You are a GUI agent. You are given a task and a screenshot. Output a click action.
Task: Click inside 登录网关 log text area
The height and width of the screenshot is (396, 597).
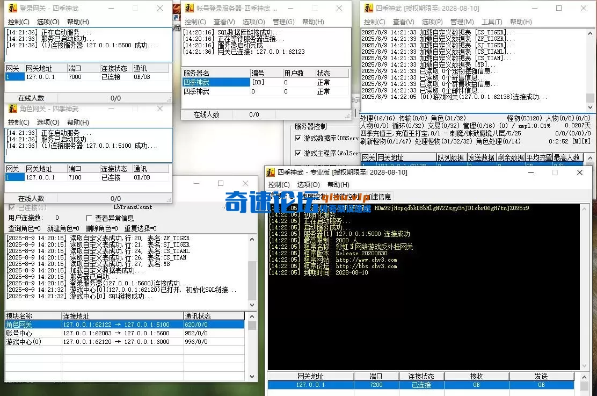pyautogui.click(x=89, y=45)
